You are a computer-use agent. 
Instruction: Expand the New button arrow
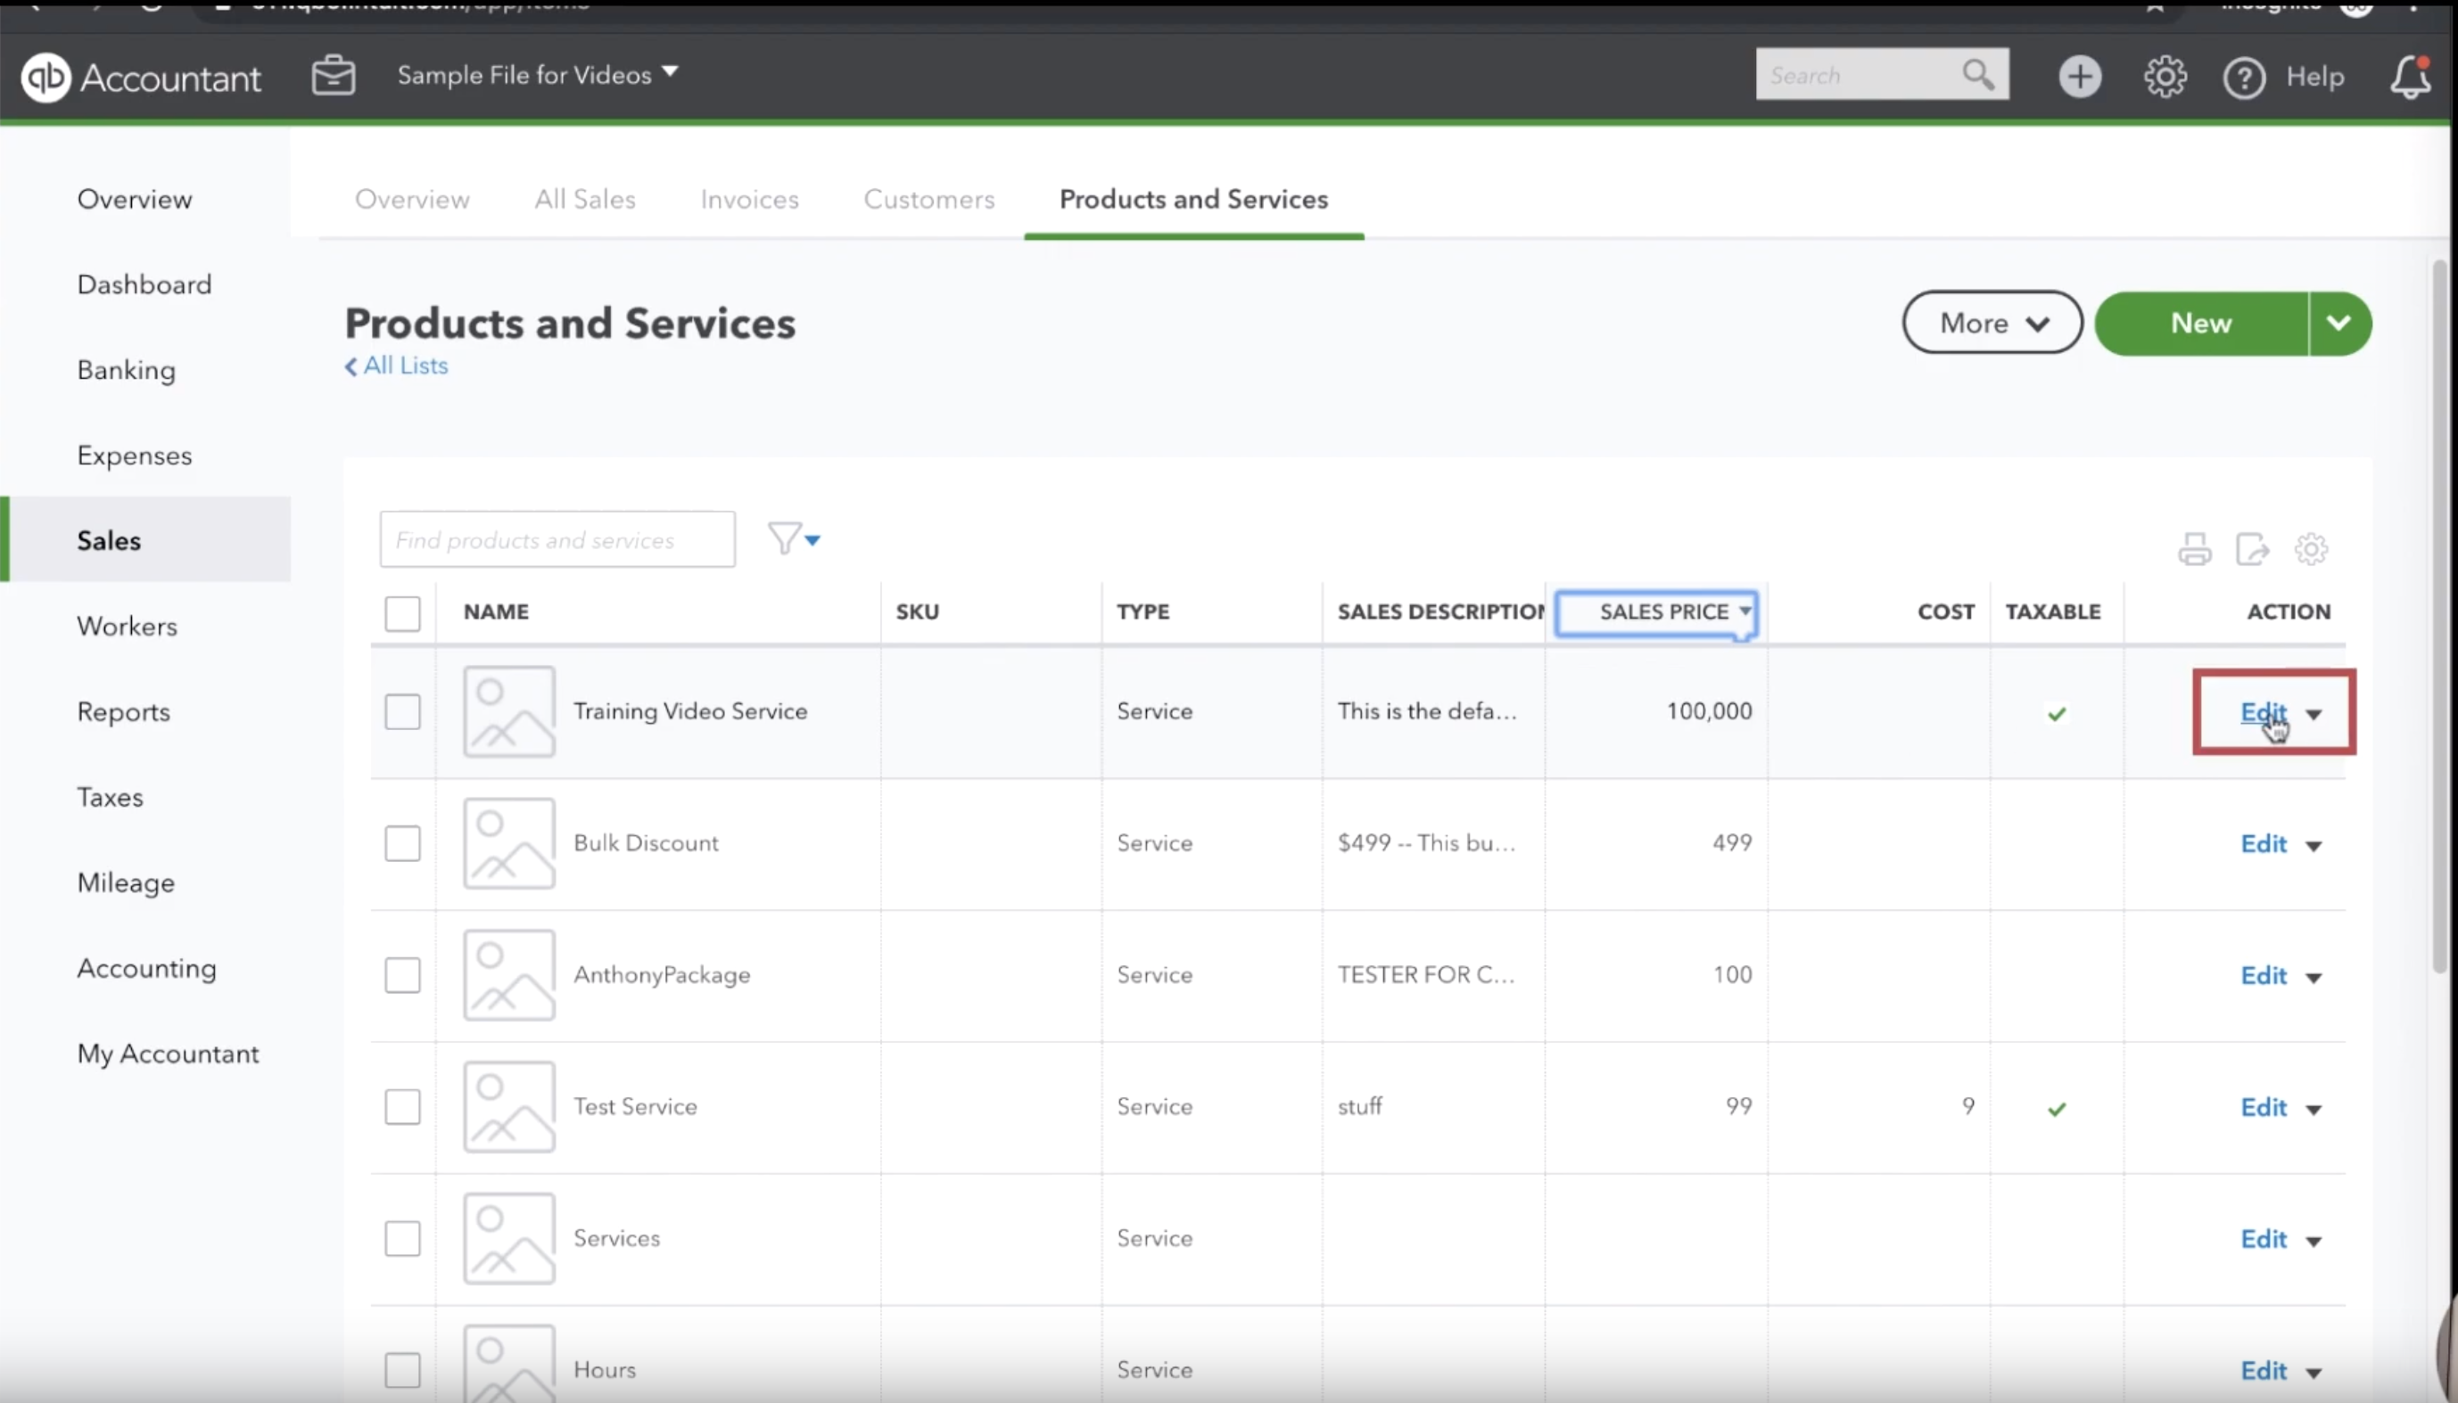[2339, 323]
